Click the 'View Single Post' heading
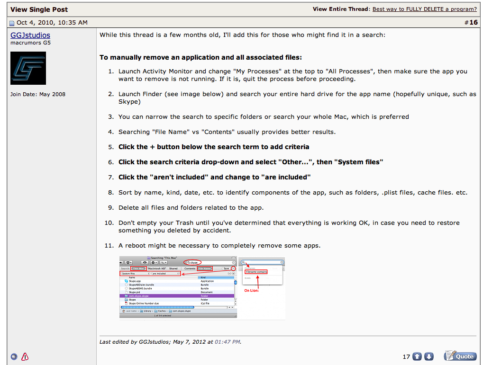The width and height of the screenshot is (483, 365). [x=39, y=9]
